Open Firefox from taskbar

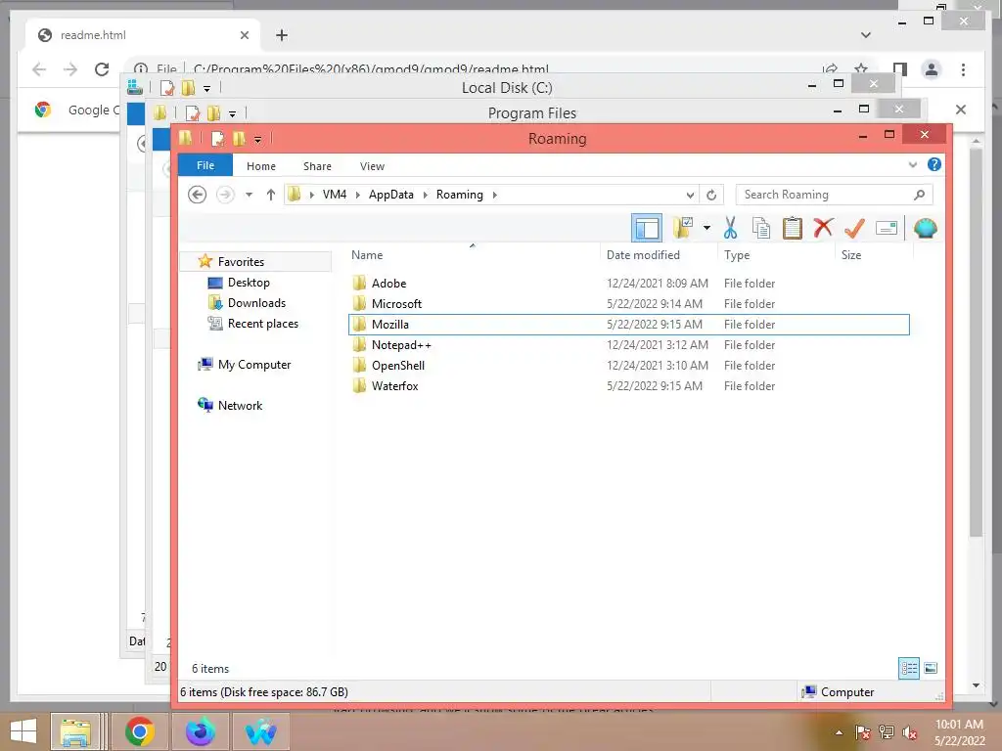pyautogui.click(x=200, y=731)
